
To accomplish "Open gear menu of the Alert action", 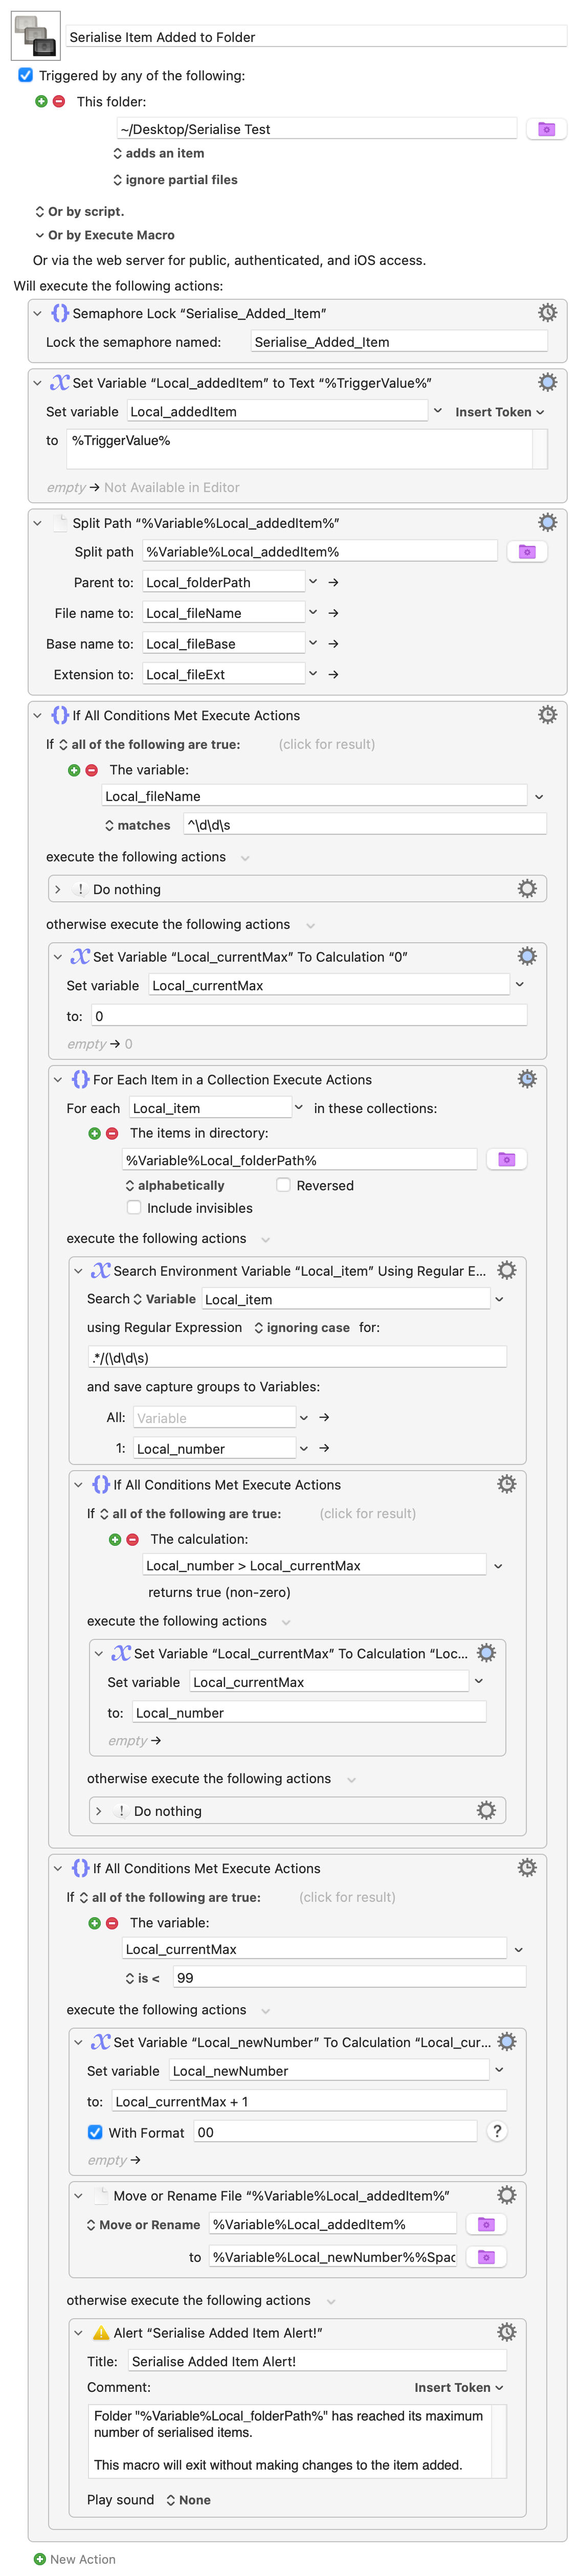I will [x=507, y=2332].
